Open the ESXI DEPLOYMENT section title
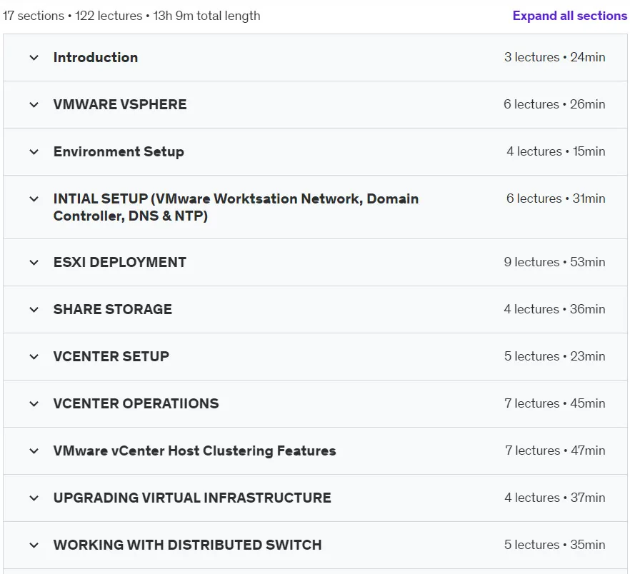 [120, 262]
